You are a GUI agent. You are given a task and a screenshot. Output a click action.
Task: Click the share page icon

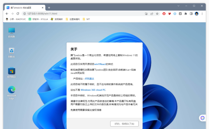pos(152,14)
